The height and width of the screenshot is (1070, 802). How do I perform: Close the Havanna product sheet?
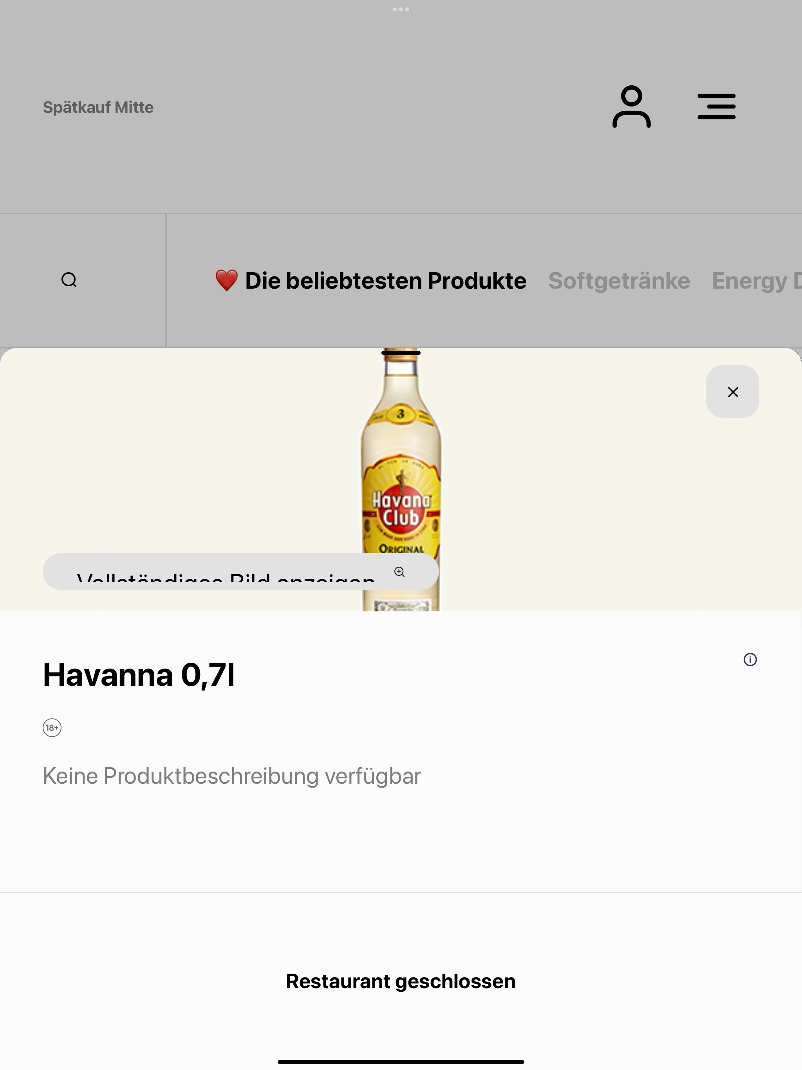coord(732,391)
